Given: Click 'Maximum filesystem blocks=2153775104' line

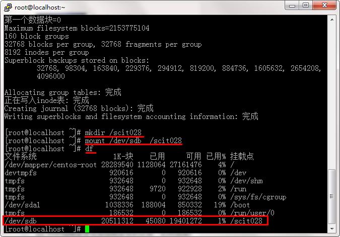Looking at the screenshot, I should click(x=77, y=28).
